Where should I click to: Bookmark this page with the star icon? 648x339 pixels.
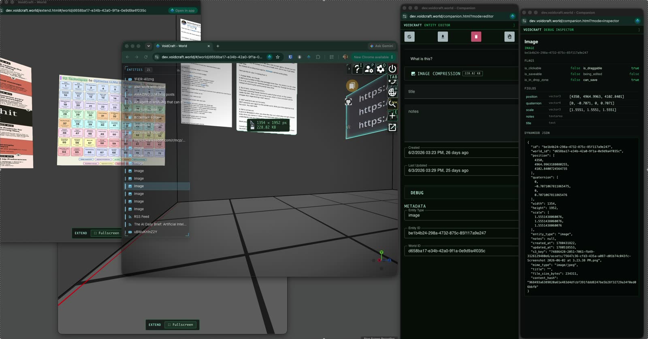pos(277,57)
